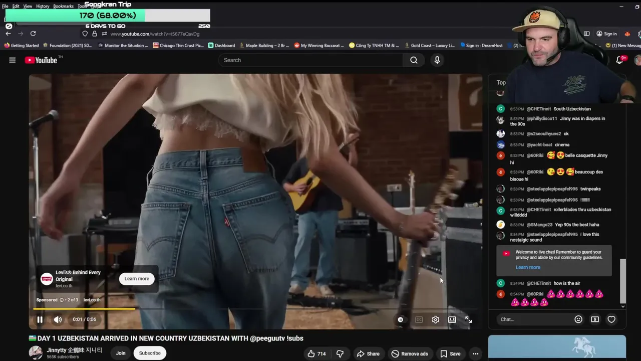The height and width of the screenshot is (361, 641).
Task: Toggle the autoplay switch in the player
Action: coord(401,319)
